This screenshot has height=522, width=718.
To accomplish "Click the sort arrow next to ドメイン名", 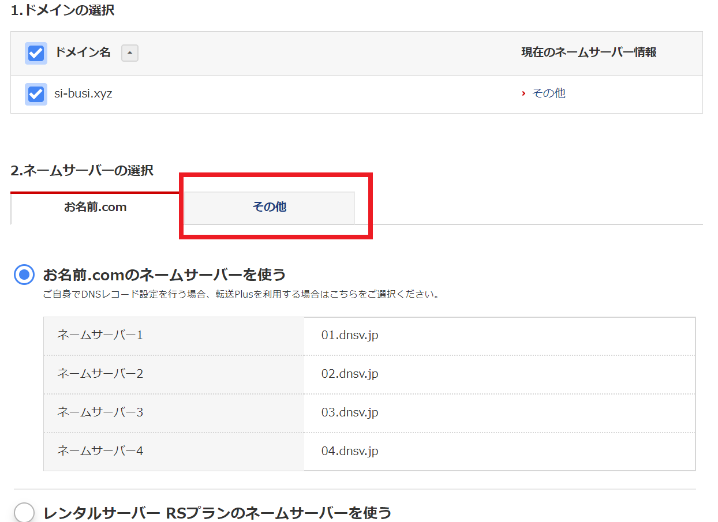I will point(129,54).
